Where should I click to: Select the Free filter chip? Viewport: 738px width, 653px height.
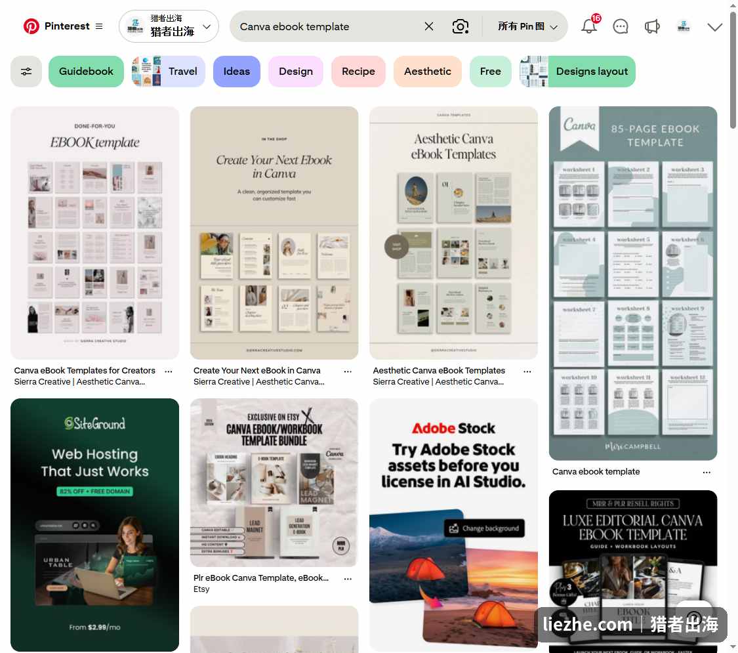tap(491, 72)
